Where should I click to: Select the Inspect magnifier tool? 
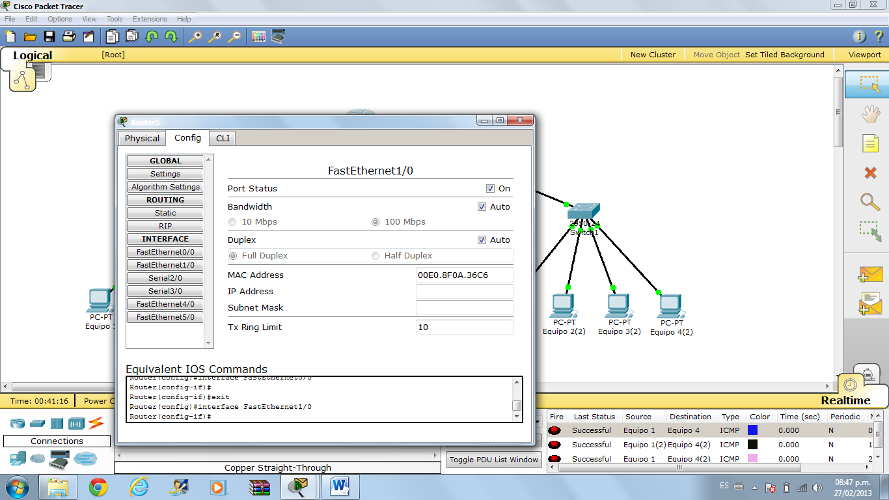click(x=870, y=202)
